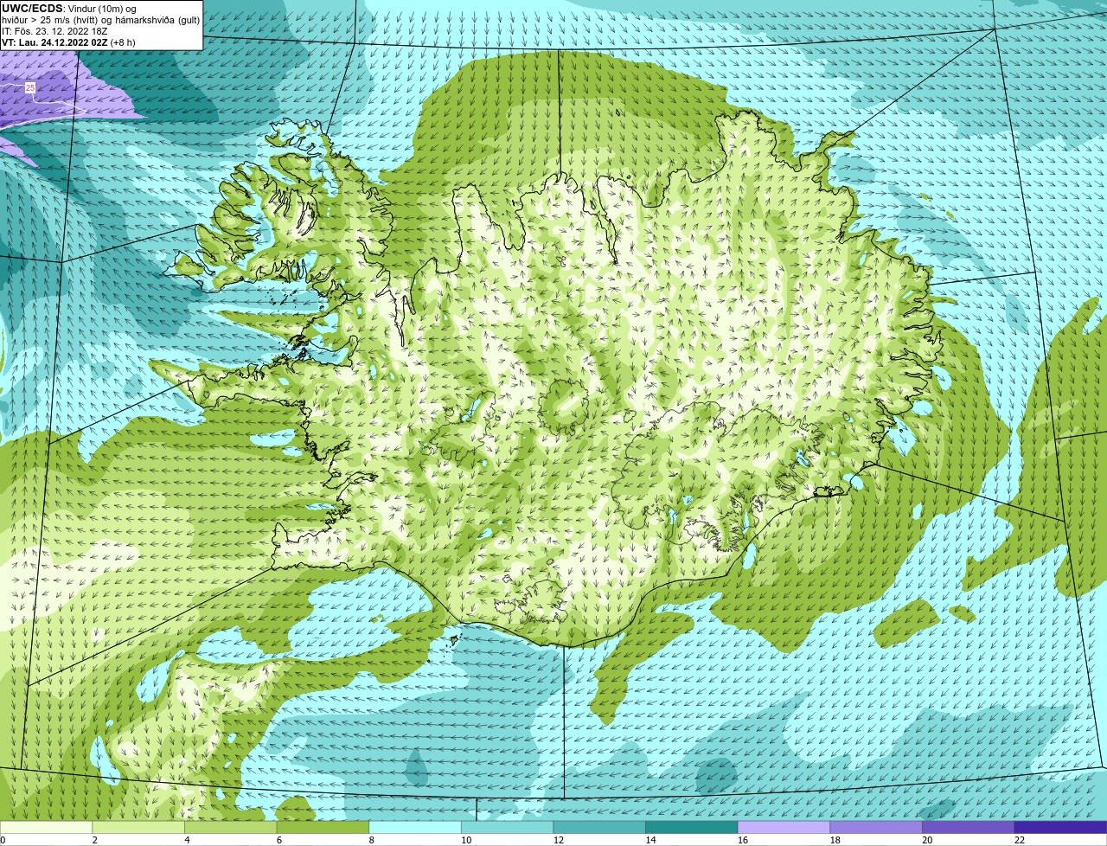This screenshot has height=846, width=1107.
Task: Click the 4–6 m/s legend color swatch
Action: point(231,827)
